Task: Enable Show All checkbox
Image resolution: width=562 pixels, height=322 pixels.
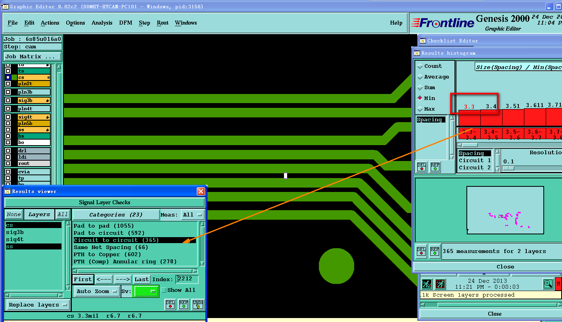Action: pos(164,290)
